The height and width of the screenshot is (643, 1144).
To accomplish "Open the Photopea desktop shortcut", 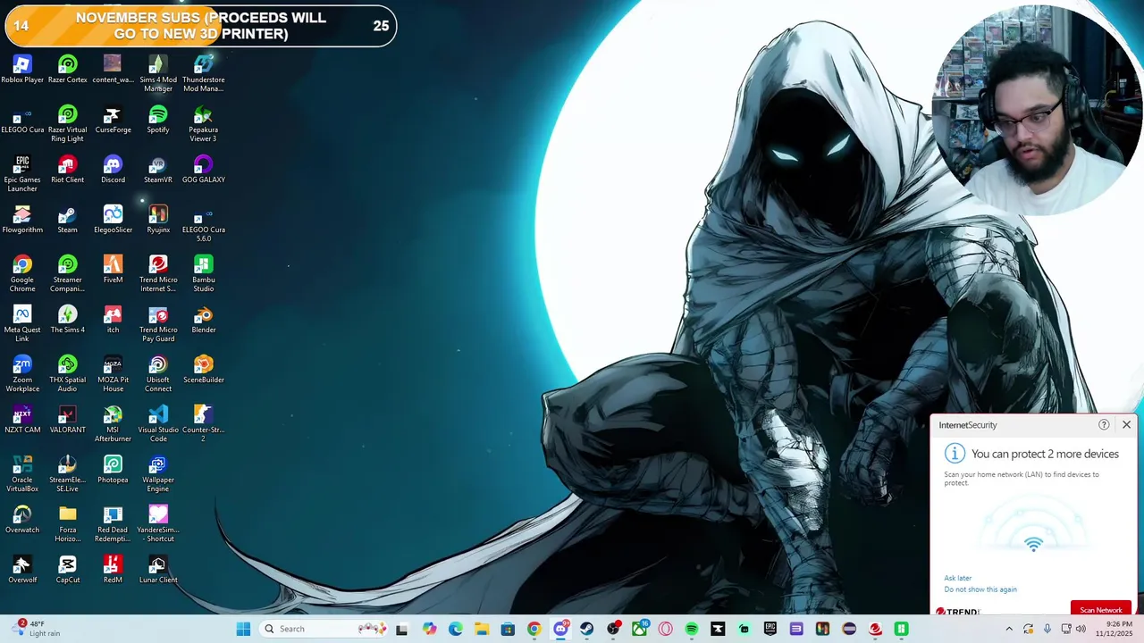I will [113, 470].
